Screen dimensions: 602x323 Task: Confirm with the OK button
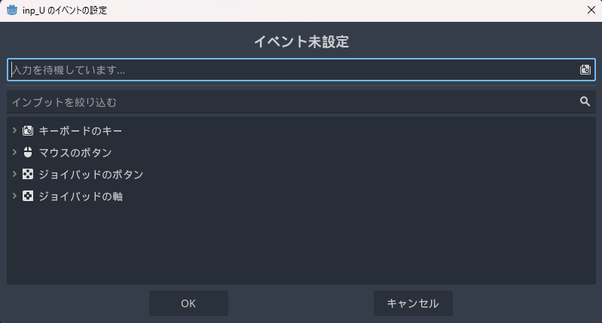[188, 303]
